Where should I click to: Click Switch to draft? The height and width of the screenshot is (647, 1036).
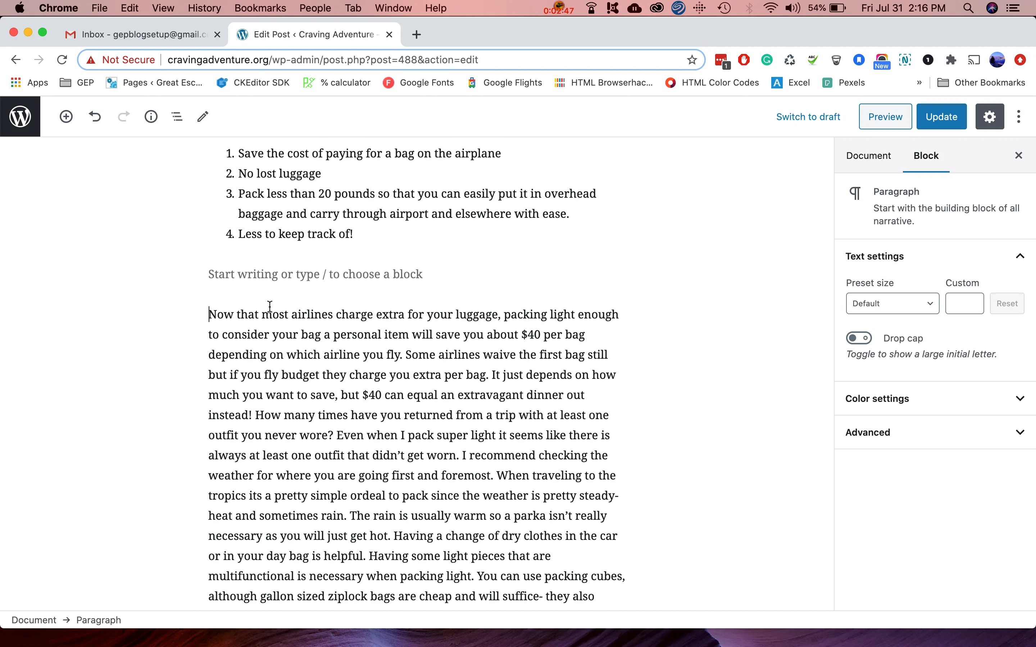tap(808, 117)
